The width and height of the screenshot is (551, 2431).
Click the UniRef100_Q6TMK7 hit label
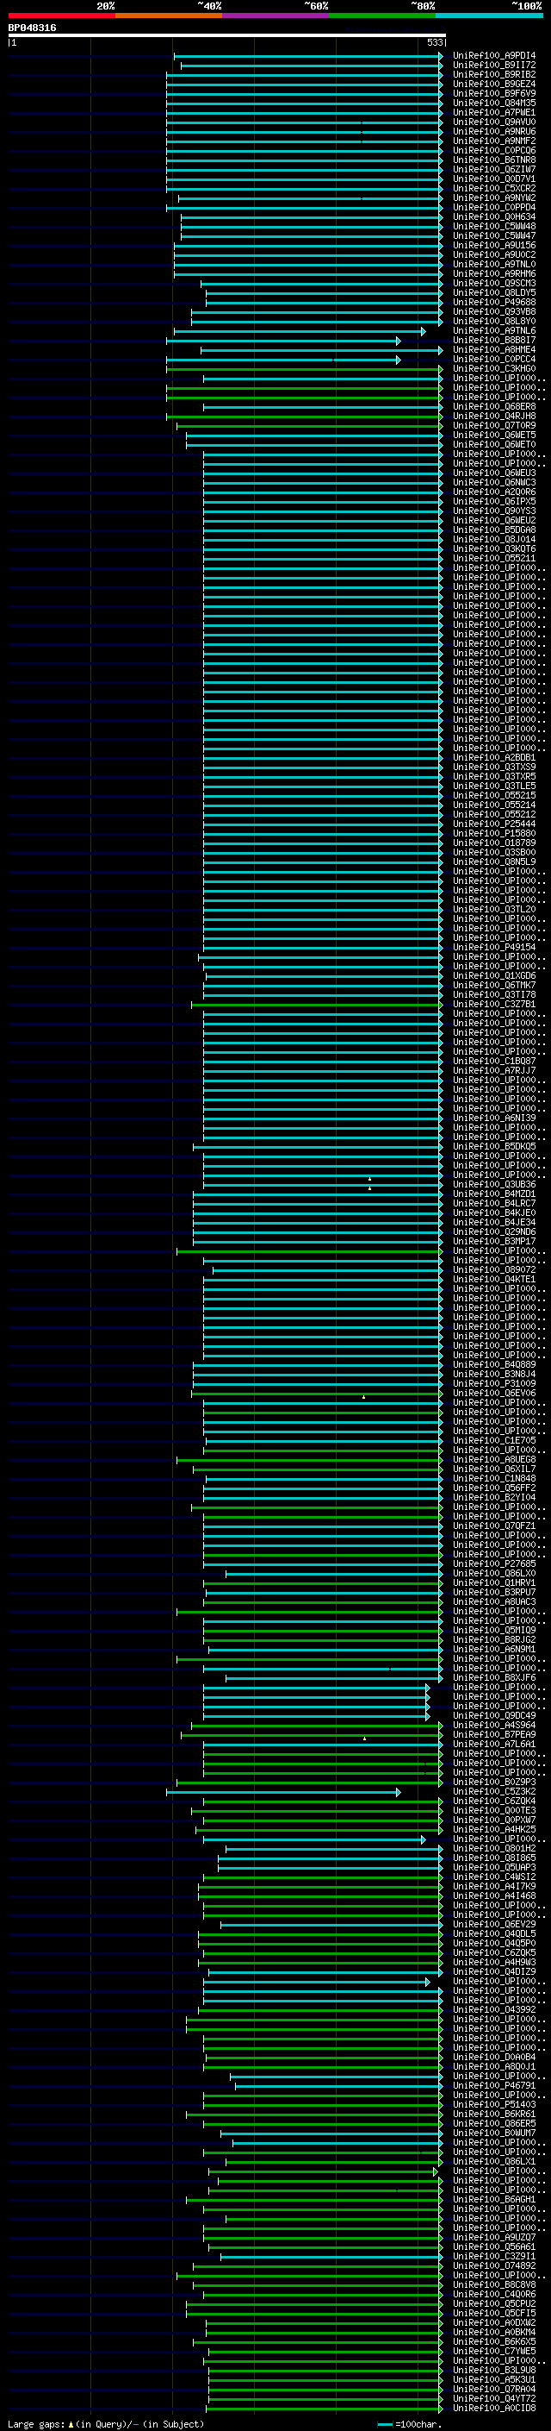(493, 985)
